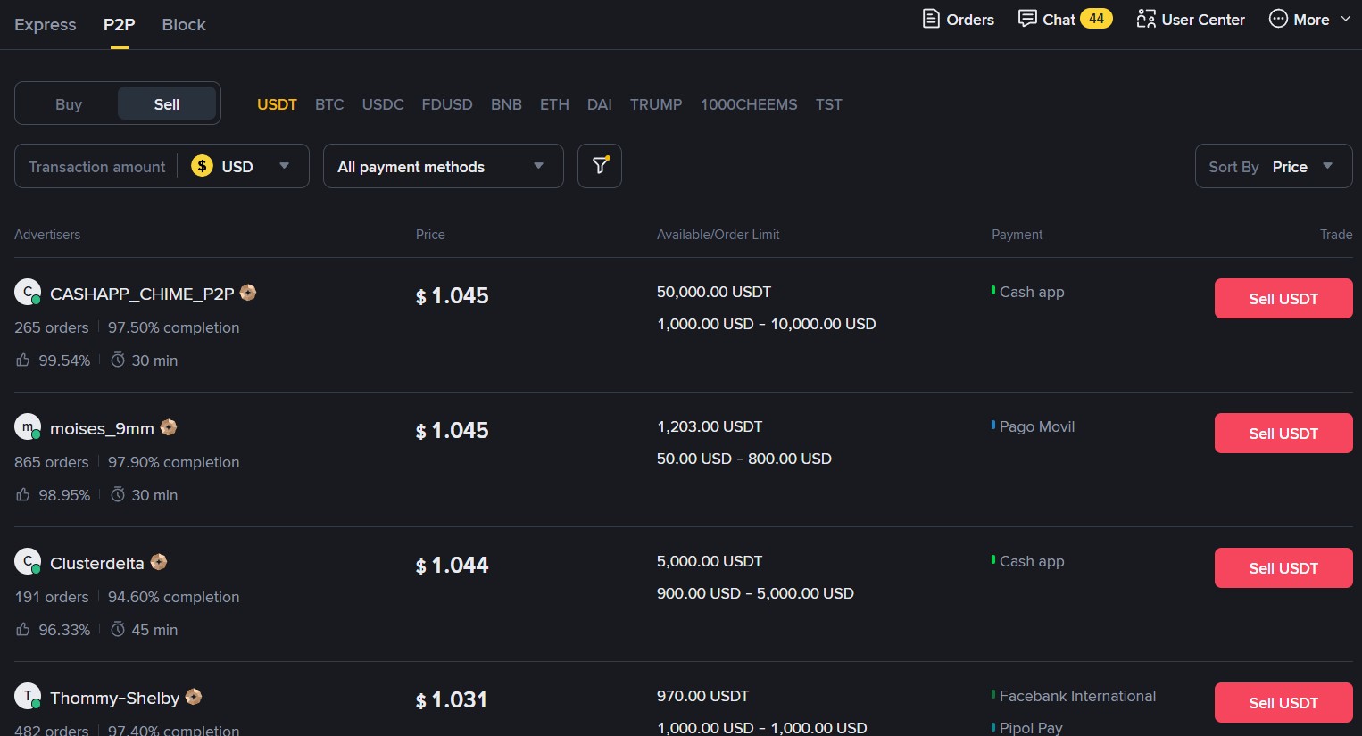Screen dimensions: 1362x736
Task: Select the P2P tab
Action: (x=120, y=25)
